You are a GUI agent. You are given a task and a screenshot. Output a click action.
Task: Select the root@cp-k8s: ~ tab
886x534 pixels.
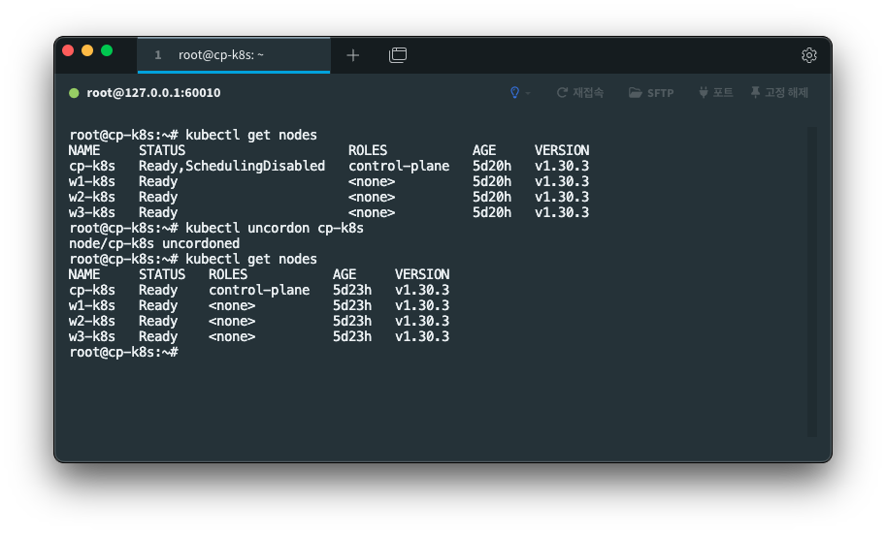click(x=233, y=55)
